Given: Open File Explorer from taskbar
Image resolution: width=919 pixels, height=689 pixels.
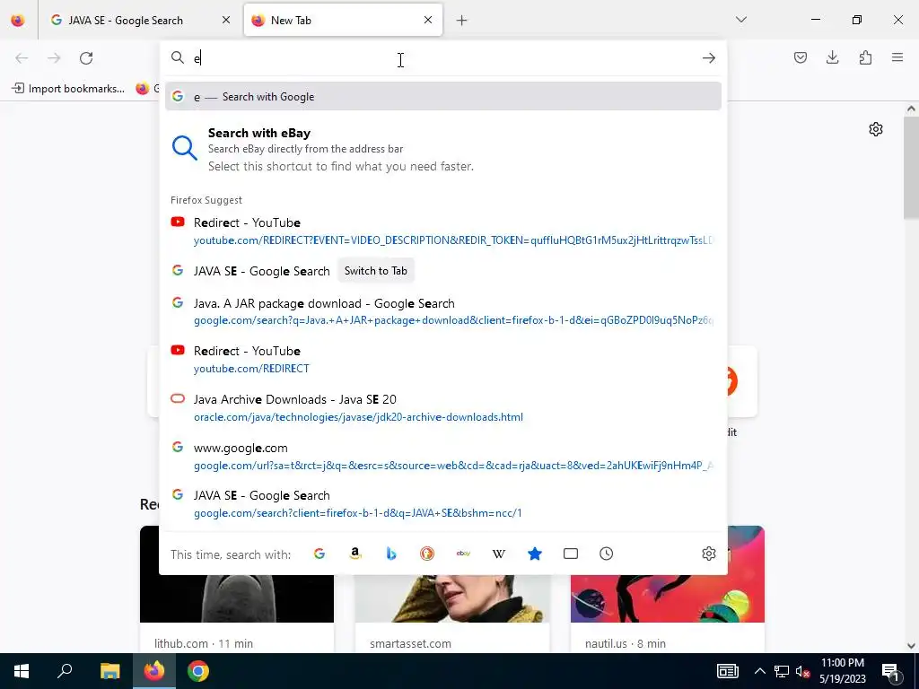Looking at the screenshot, I should [x=109, y=671].
